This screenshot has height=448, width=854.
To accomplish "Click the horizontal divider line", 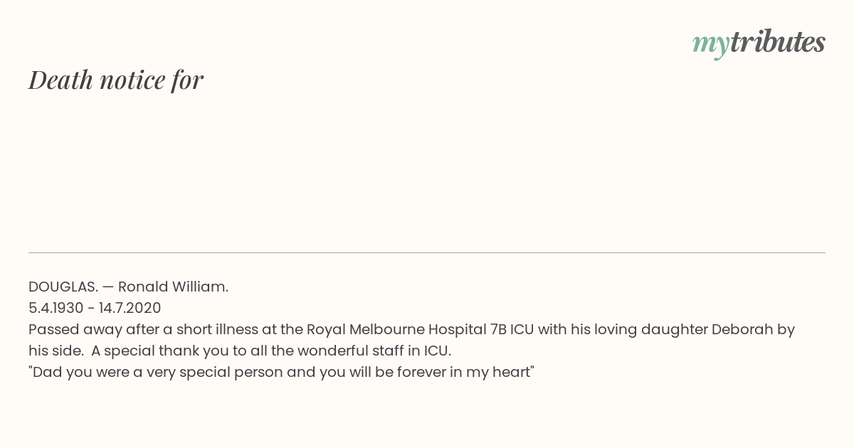I will point(427,252).
